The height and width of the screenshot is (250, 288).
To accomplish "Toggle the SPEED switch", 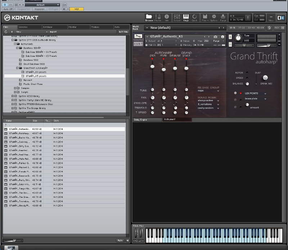I will 247,78.
